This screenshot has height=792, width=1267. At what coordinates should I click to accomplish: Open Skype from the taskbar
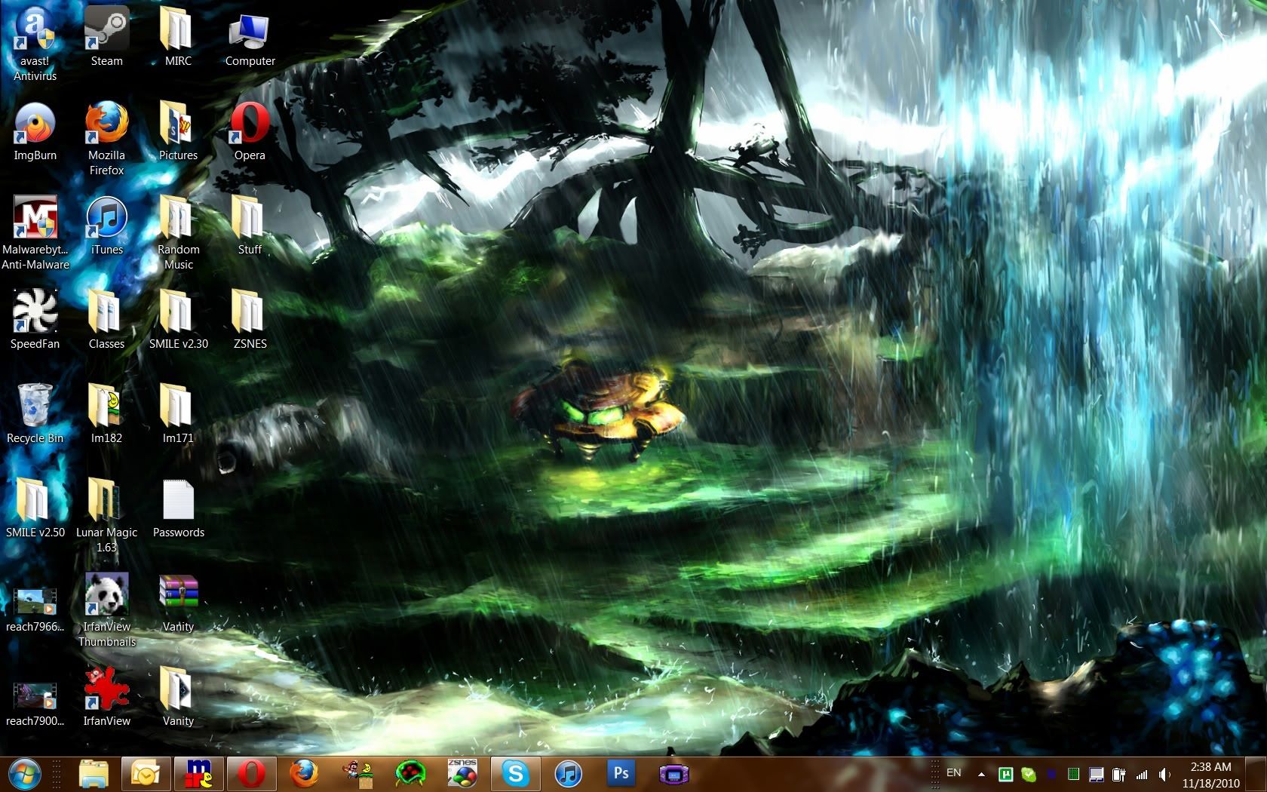[516, 774]
